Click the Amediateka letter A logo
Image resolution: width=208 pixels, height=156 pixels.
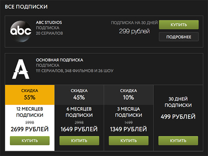click(x=21, y=69)
